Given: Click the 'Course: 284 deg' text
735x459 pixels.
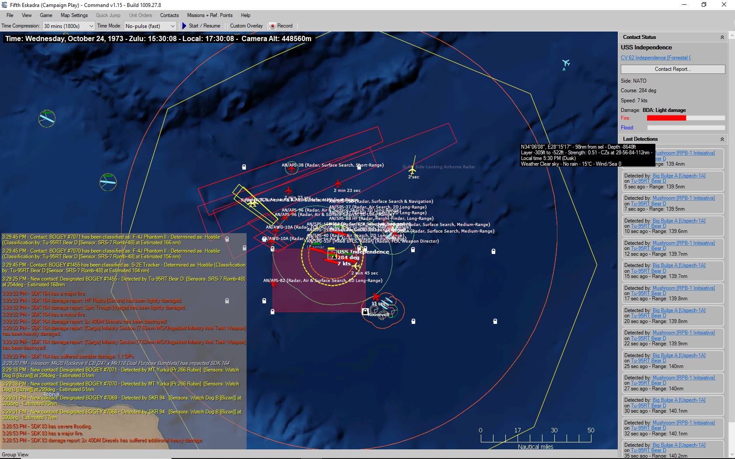Looking at the screenshot, I should (x=638, y=90).
